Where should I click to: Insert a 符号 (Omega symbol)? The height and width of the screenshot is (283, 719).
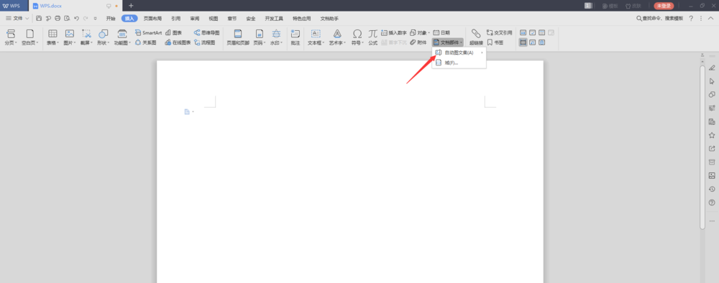[357, 37]
